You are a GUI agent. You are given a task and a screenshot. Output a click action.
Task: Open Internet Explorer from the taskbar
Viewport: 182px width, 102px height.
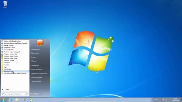click(x=10, y=100)
